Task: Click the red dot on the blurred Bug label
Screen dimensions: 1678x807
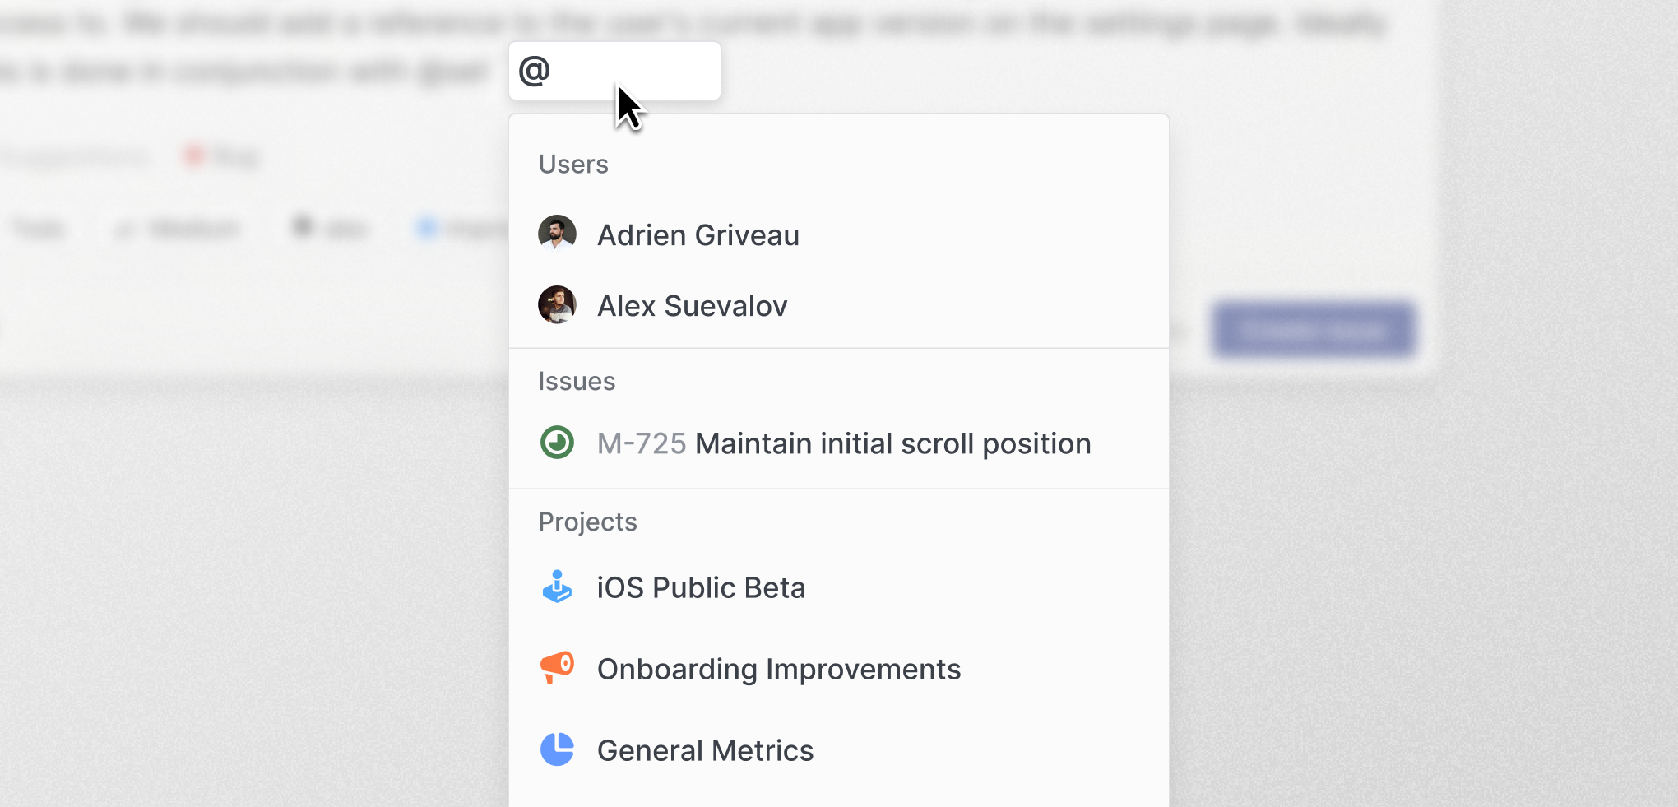Action: pos(194,155)
